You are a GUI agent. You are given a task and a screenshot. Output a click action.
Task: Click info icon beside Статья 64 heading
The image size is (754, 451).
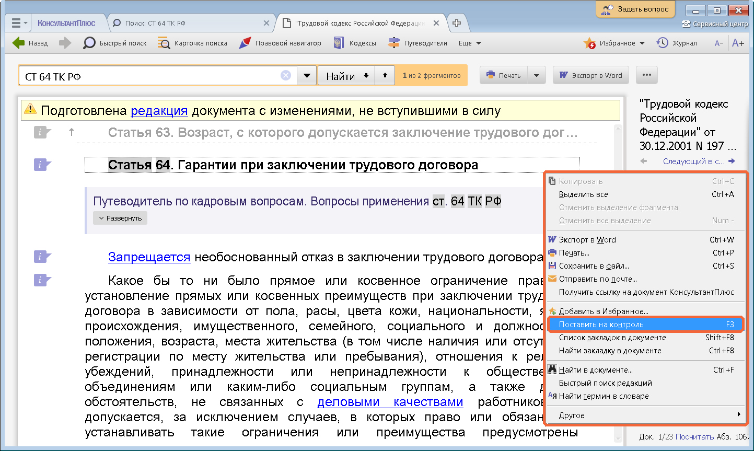42,165
